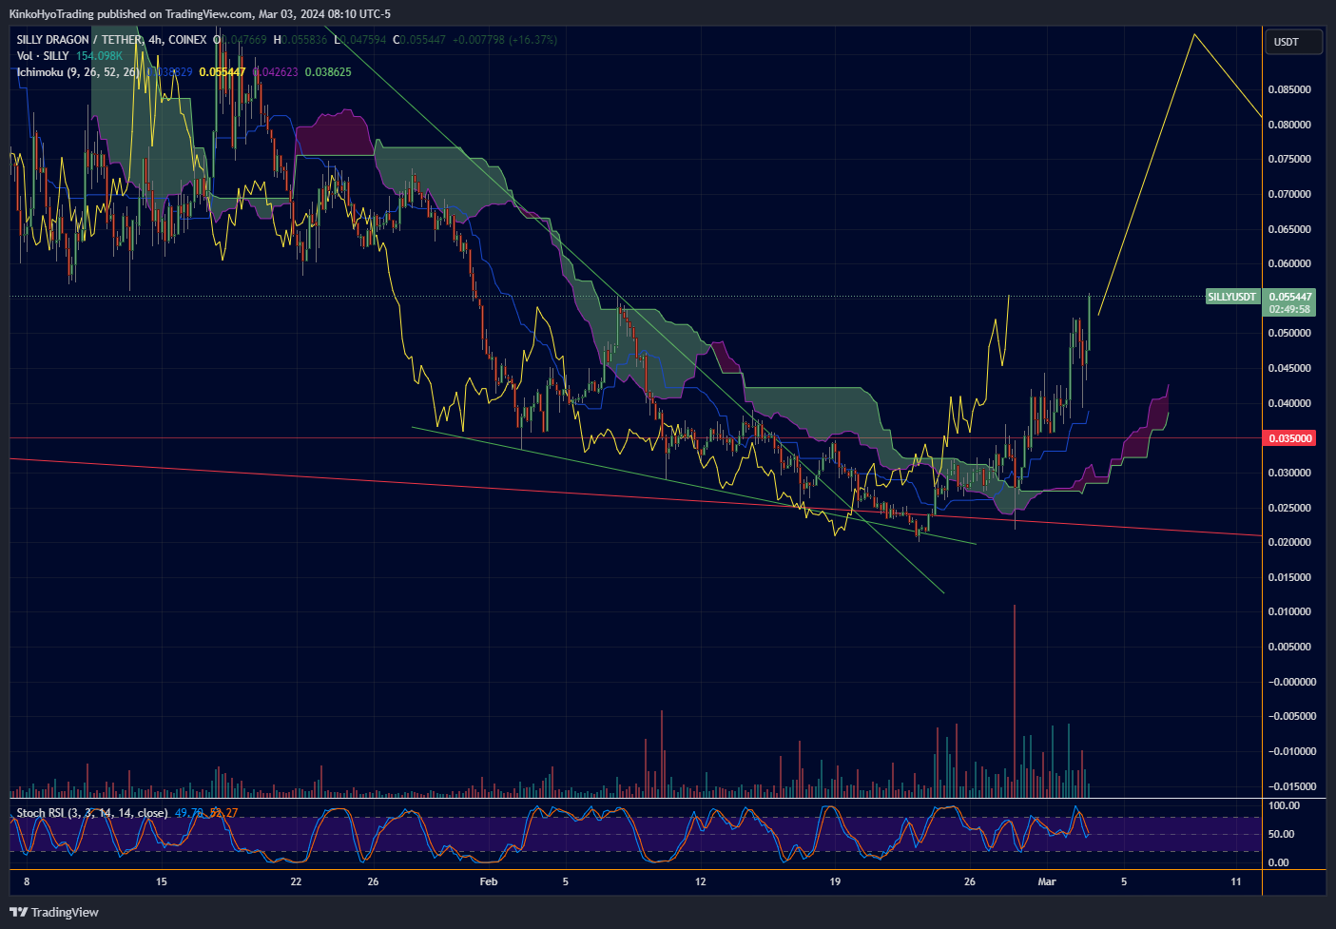Screen dimensions: 1336x929
Task: Click date label 26 next to Feb
Action: pos(373,881)
